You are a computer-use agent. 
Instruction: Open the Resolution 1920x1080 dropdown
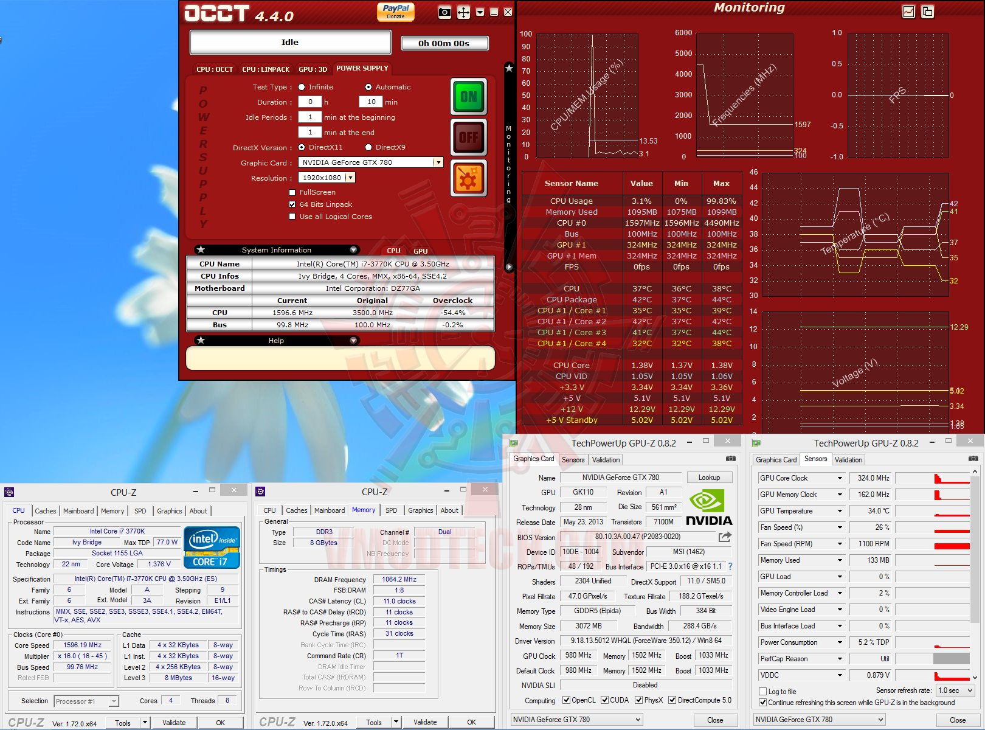[350, 178]
